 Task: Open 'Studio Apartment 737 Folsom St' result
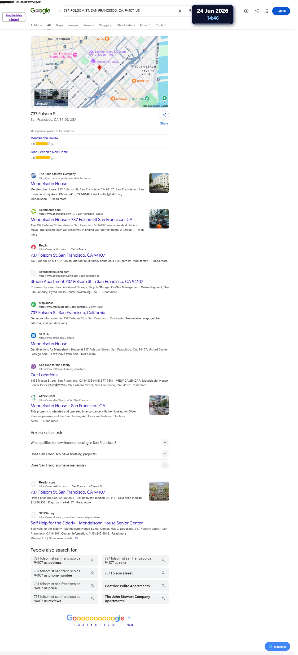pos(87,282)
